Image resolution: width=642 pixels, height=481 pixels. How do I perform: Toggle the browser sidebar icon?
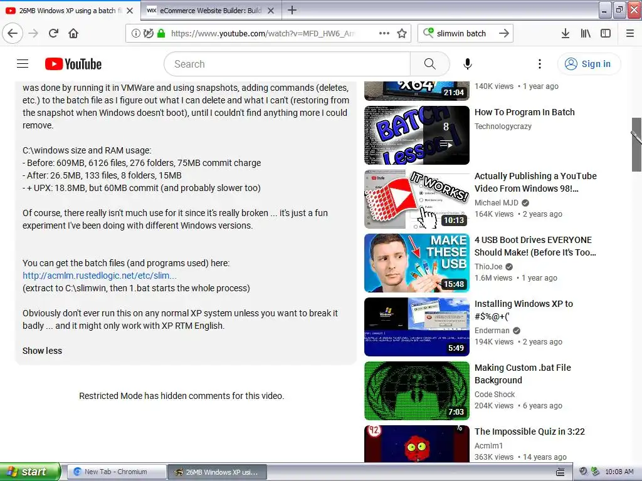click(606, 33)
